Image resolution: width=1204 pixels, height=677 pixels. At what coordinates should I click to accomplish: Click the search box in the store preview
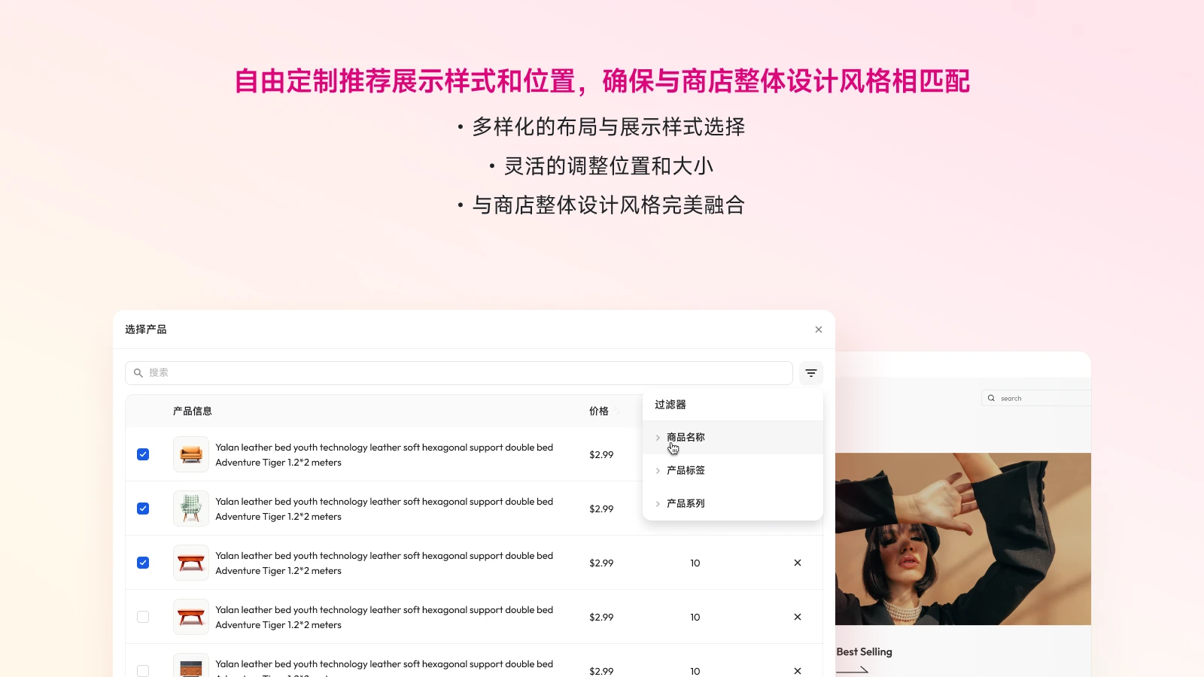(1036, 398)
